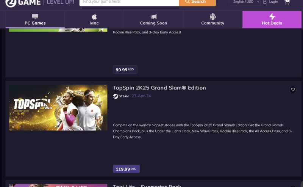The image size is (303, 187).
Task: Click the 119.99 USD price button
Action: pos(126,169)
